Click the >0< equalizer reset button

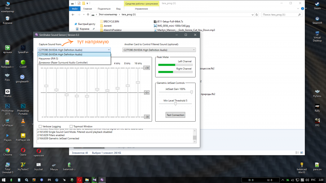click(147, 93)
